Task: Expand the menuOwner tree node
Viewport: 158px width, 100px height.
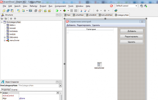Action: click(5, 40)
